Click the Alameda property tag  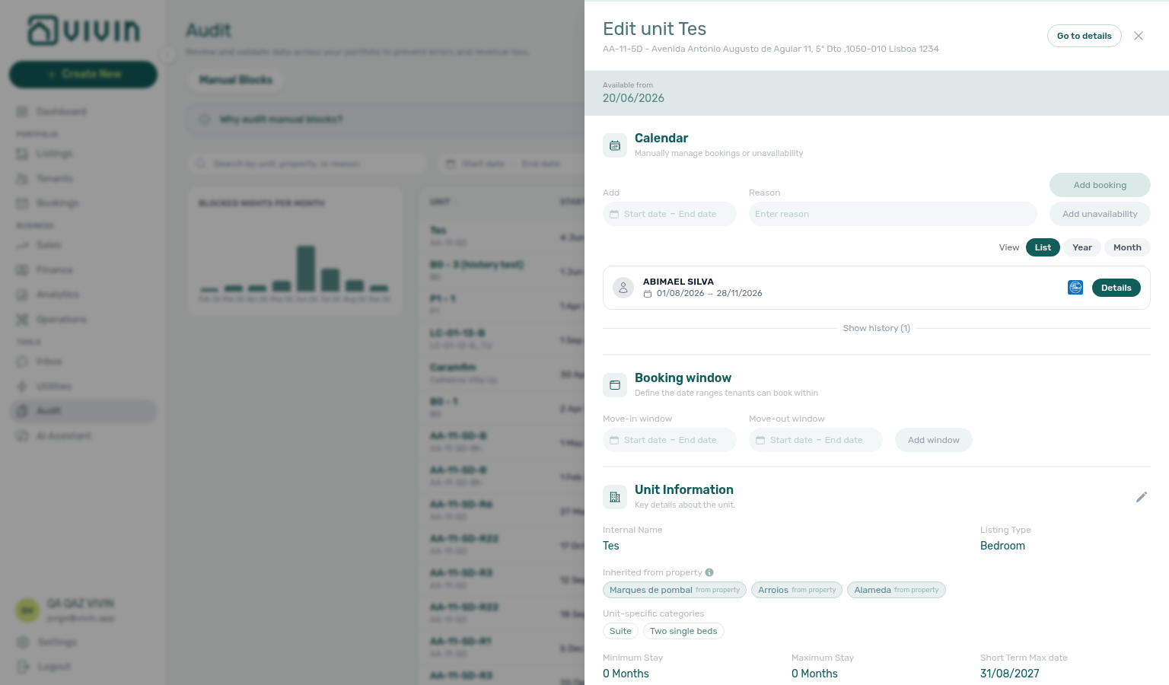(897, 590)
